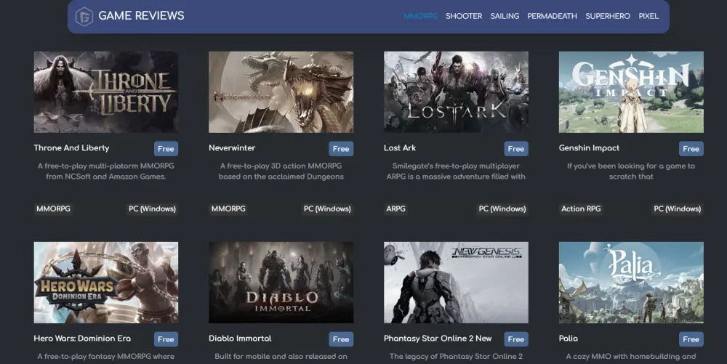Click PC (Windows) tag on Neverwinter card
This screenshot has width=727, height=364.
pyautogui.click(x=327, y=209)
